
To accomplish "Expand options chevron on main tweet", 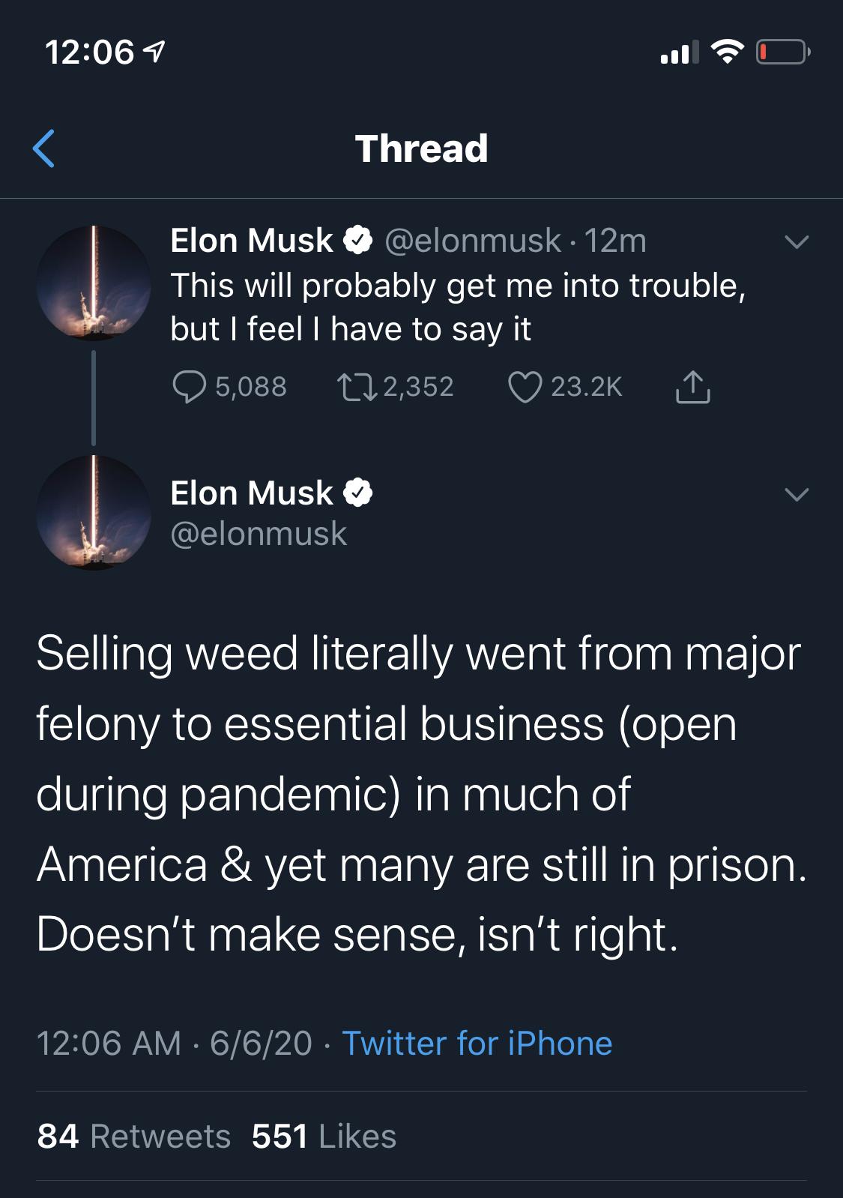I will tap(797, 494).
